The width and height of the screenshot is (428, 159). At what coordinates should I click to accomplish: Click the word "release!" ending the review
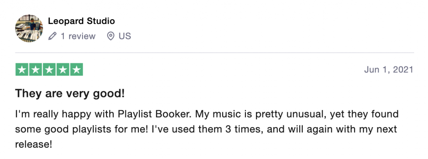(33, 144)
